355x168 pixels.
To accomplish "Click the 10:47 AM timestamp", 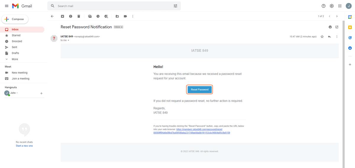I will click(x=303, y=37).
